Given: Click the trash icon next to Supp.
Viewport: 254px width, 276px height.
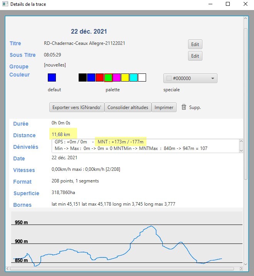Looking at the screenshot, I should (184, 107).
